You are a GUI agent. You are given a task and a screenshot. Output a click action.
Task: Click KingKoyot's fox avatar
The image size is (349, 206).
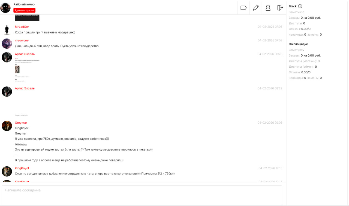pos(7,171)
